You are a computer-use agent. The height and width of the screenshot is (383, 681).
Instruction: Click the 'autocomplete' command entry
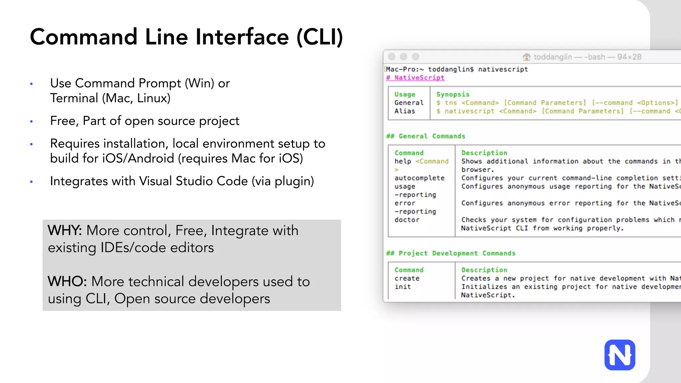[419, 178]
